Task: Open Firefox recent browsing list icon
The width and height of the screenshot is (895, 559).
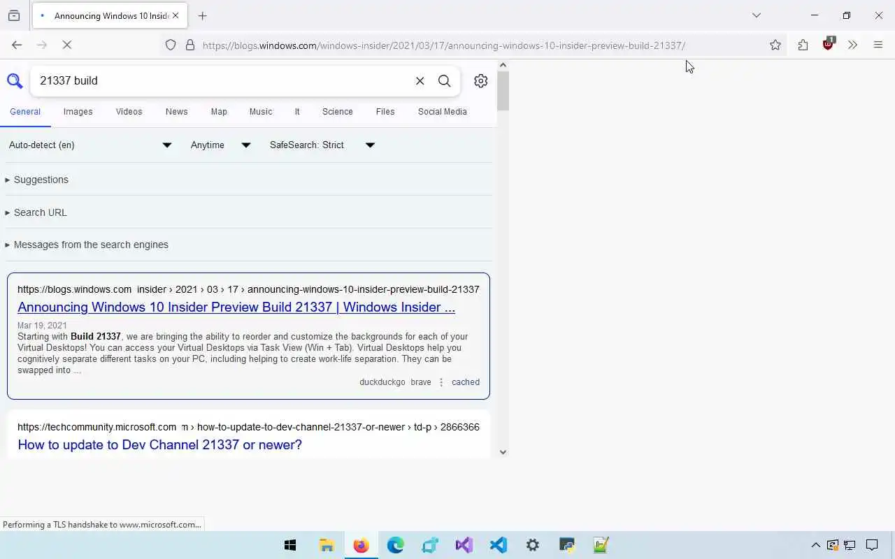Action: point(14,15)
